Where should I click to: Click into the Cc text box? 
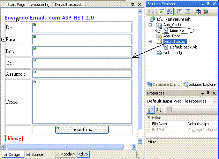click(x=82, y=63)
